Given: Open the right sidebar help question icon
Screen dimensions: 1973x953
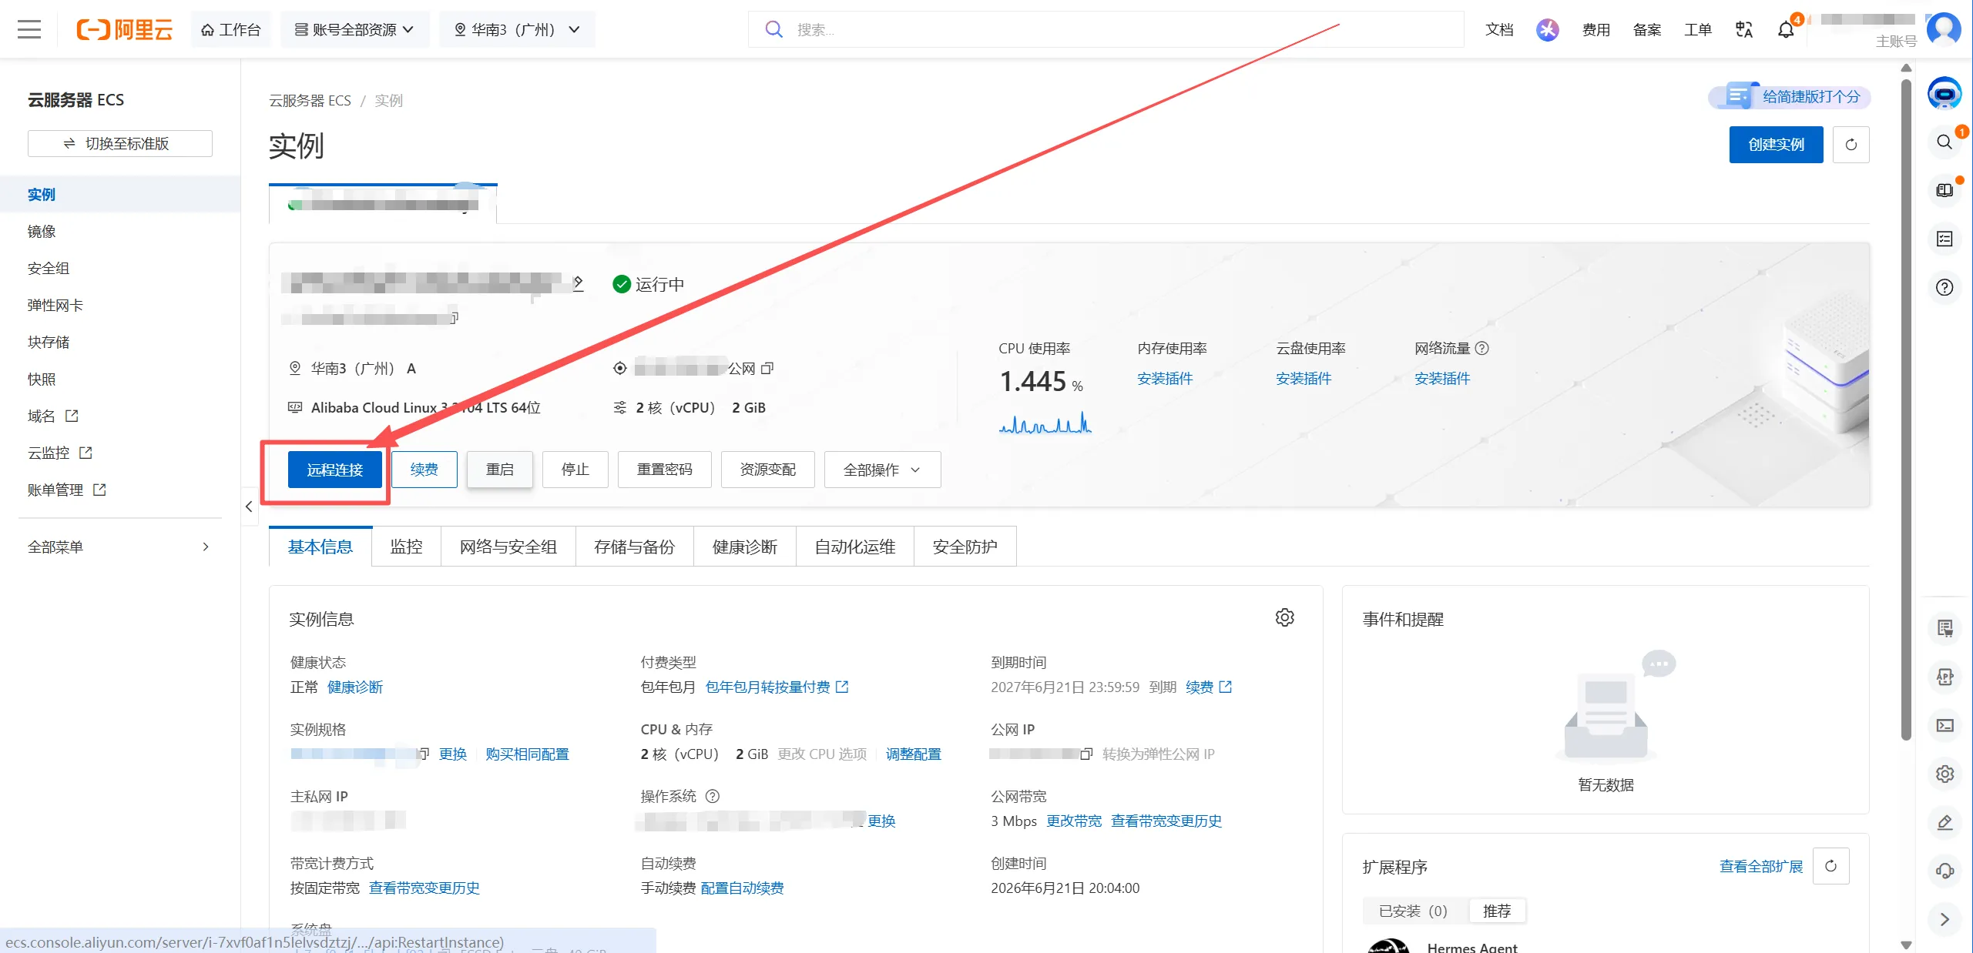Looking at the screenshot, I should pos(1944,287).
